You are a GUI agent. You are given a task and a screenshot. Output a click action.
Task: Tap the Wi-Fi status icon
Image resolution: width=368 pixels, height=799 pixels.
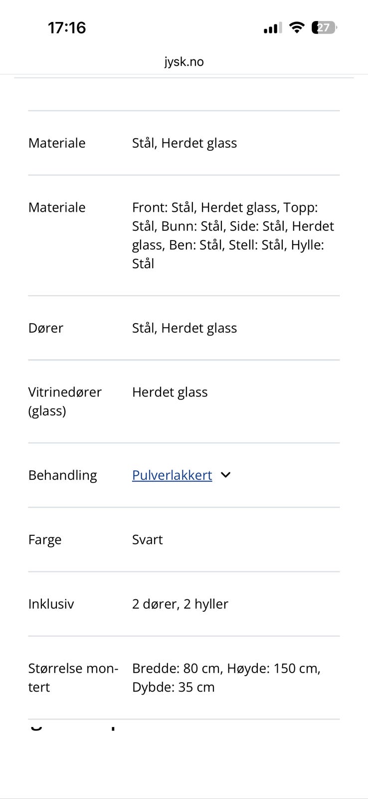pos(297,27)
